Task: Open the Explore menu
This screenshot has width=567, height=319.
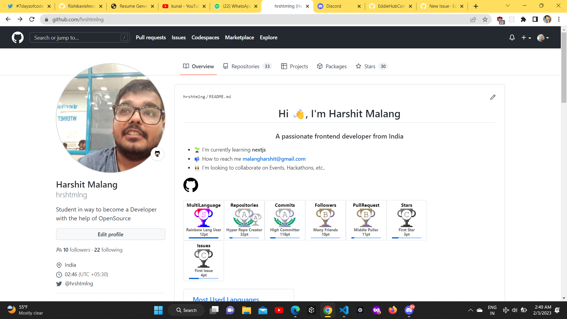Action: 268,38
